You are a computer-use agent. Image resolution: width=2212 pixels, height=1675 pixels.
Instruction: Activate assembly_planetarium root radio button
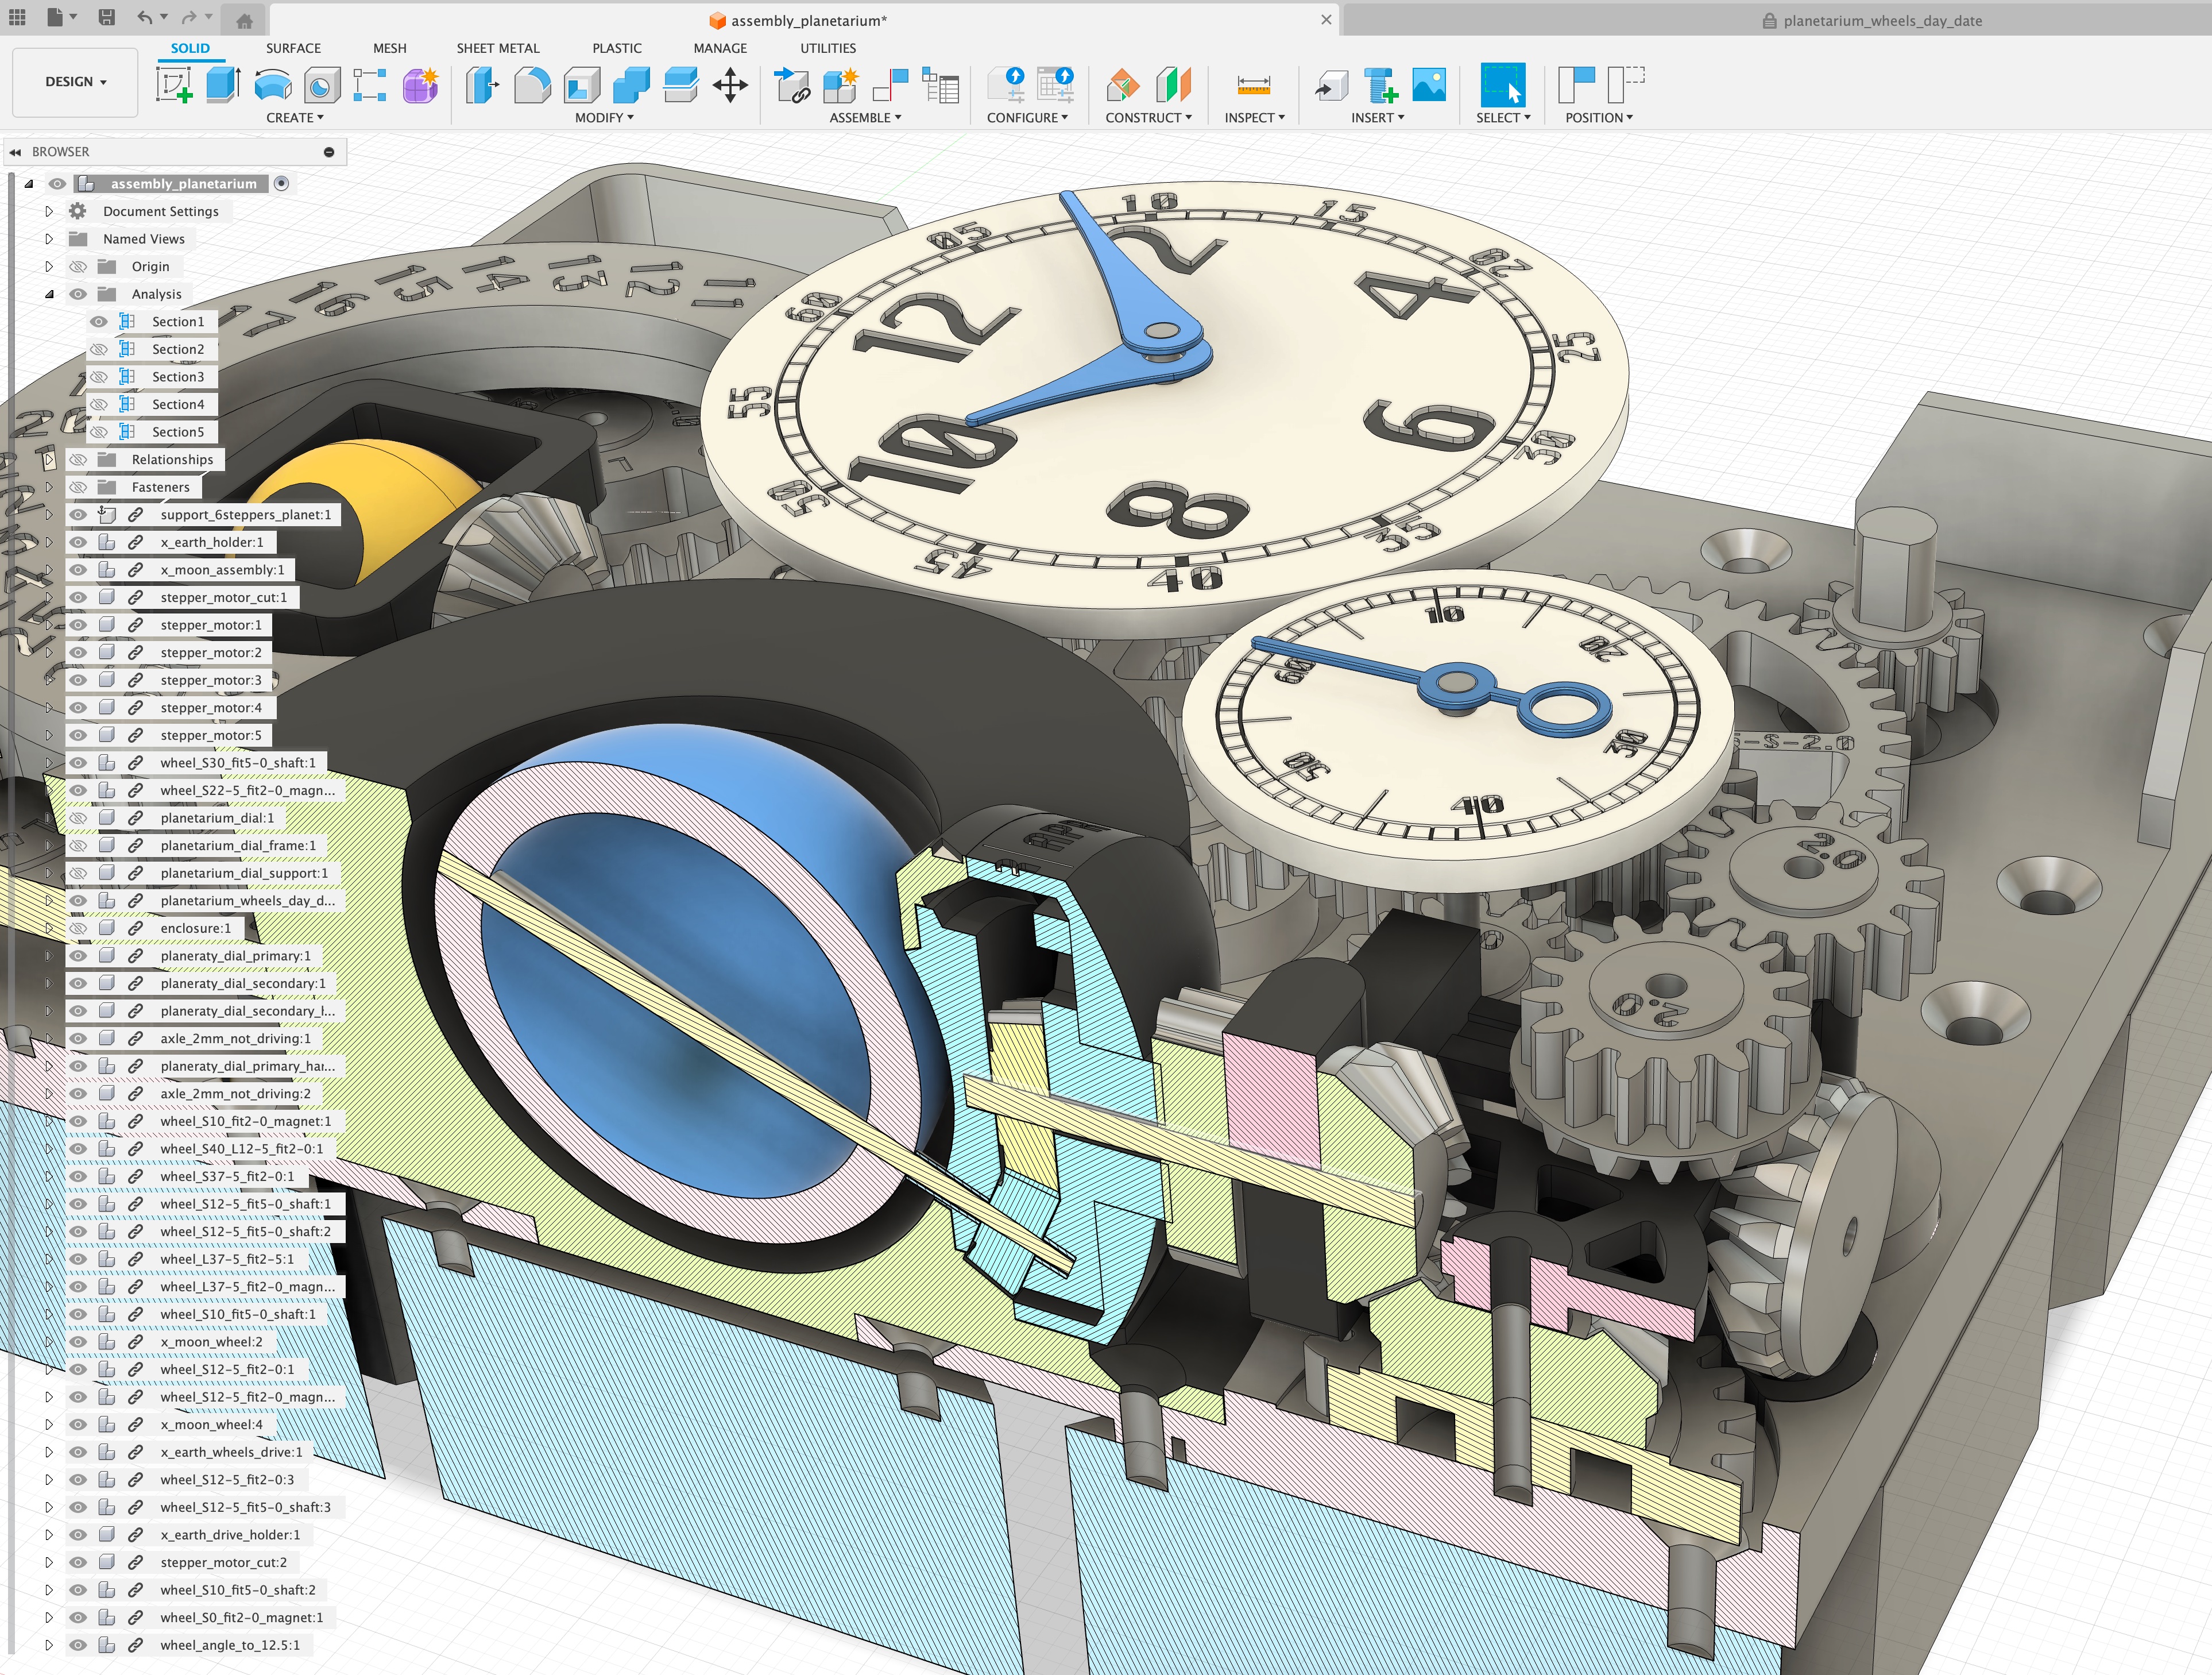pyautogui.click(x=282, y=183)
